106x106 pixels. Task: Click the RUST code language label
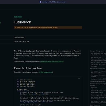pos(80,78)
